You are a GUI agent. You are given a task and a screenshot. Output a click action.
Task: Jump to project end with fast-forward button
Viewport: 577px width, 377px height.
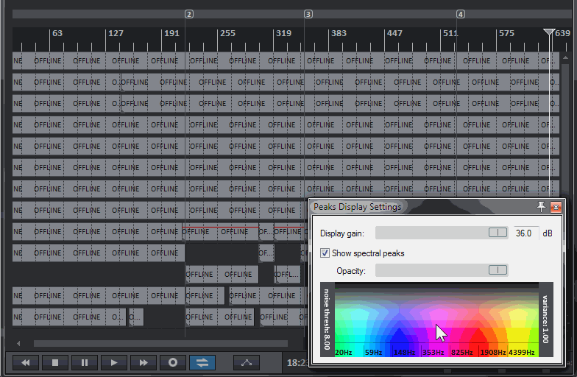pyautogui.click(x=144, y=362)
